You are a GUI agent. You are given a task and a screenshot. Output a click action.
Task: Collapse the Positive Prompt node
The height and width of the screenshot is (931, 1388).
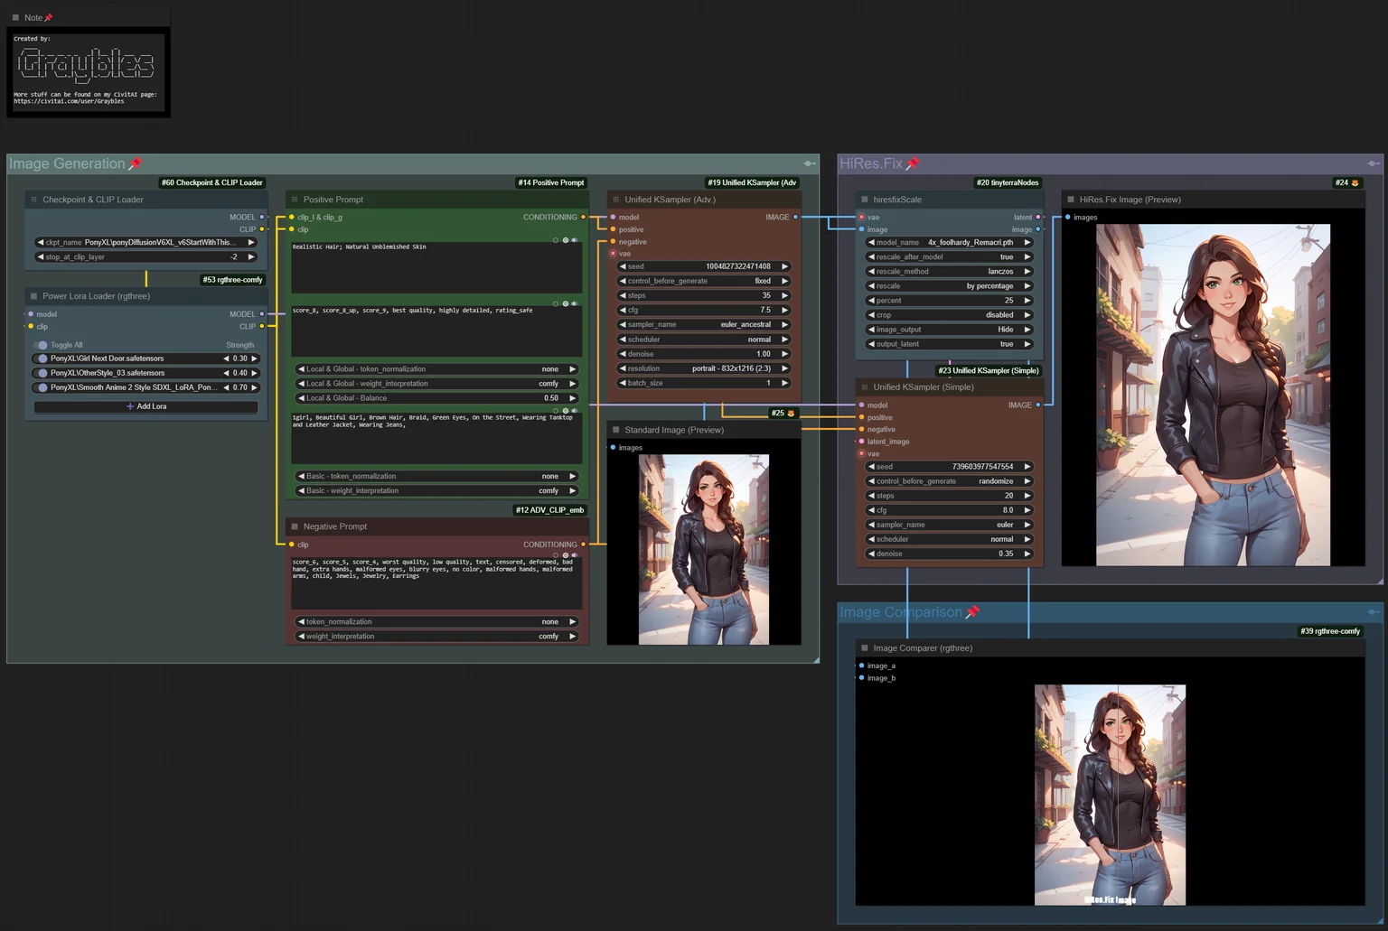[295, 200]
